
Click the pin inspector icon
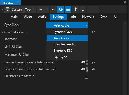pyautogui.click(x=53, y=9)
